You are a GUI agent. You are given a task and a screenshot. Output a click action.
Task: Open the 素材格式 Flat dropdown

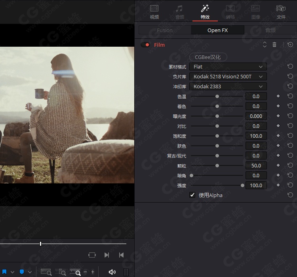click(228, 66)
